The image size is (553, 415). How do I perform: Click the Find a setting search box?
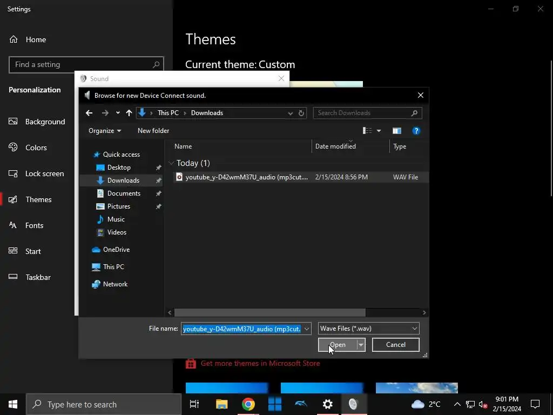[86, 65]
